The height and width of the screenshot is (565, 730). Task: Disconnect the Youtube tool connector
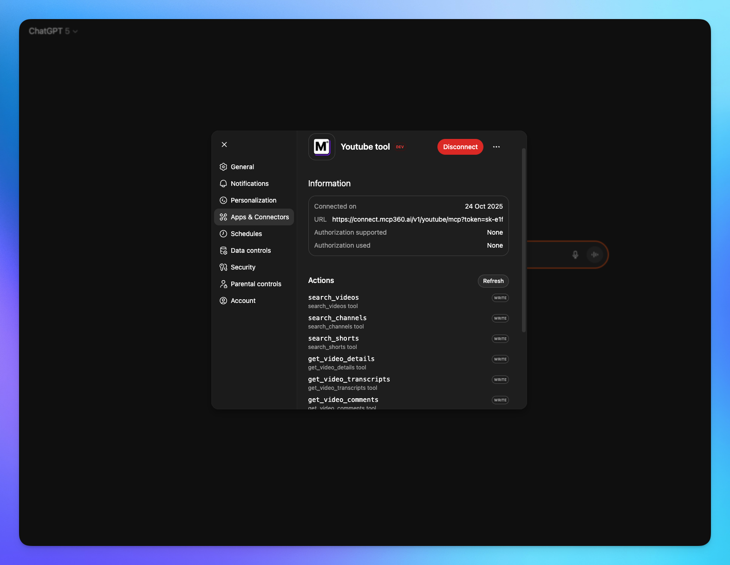tap(460, 147)
